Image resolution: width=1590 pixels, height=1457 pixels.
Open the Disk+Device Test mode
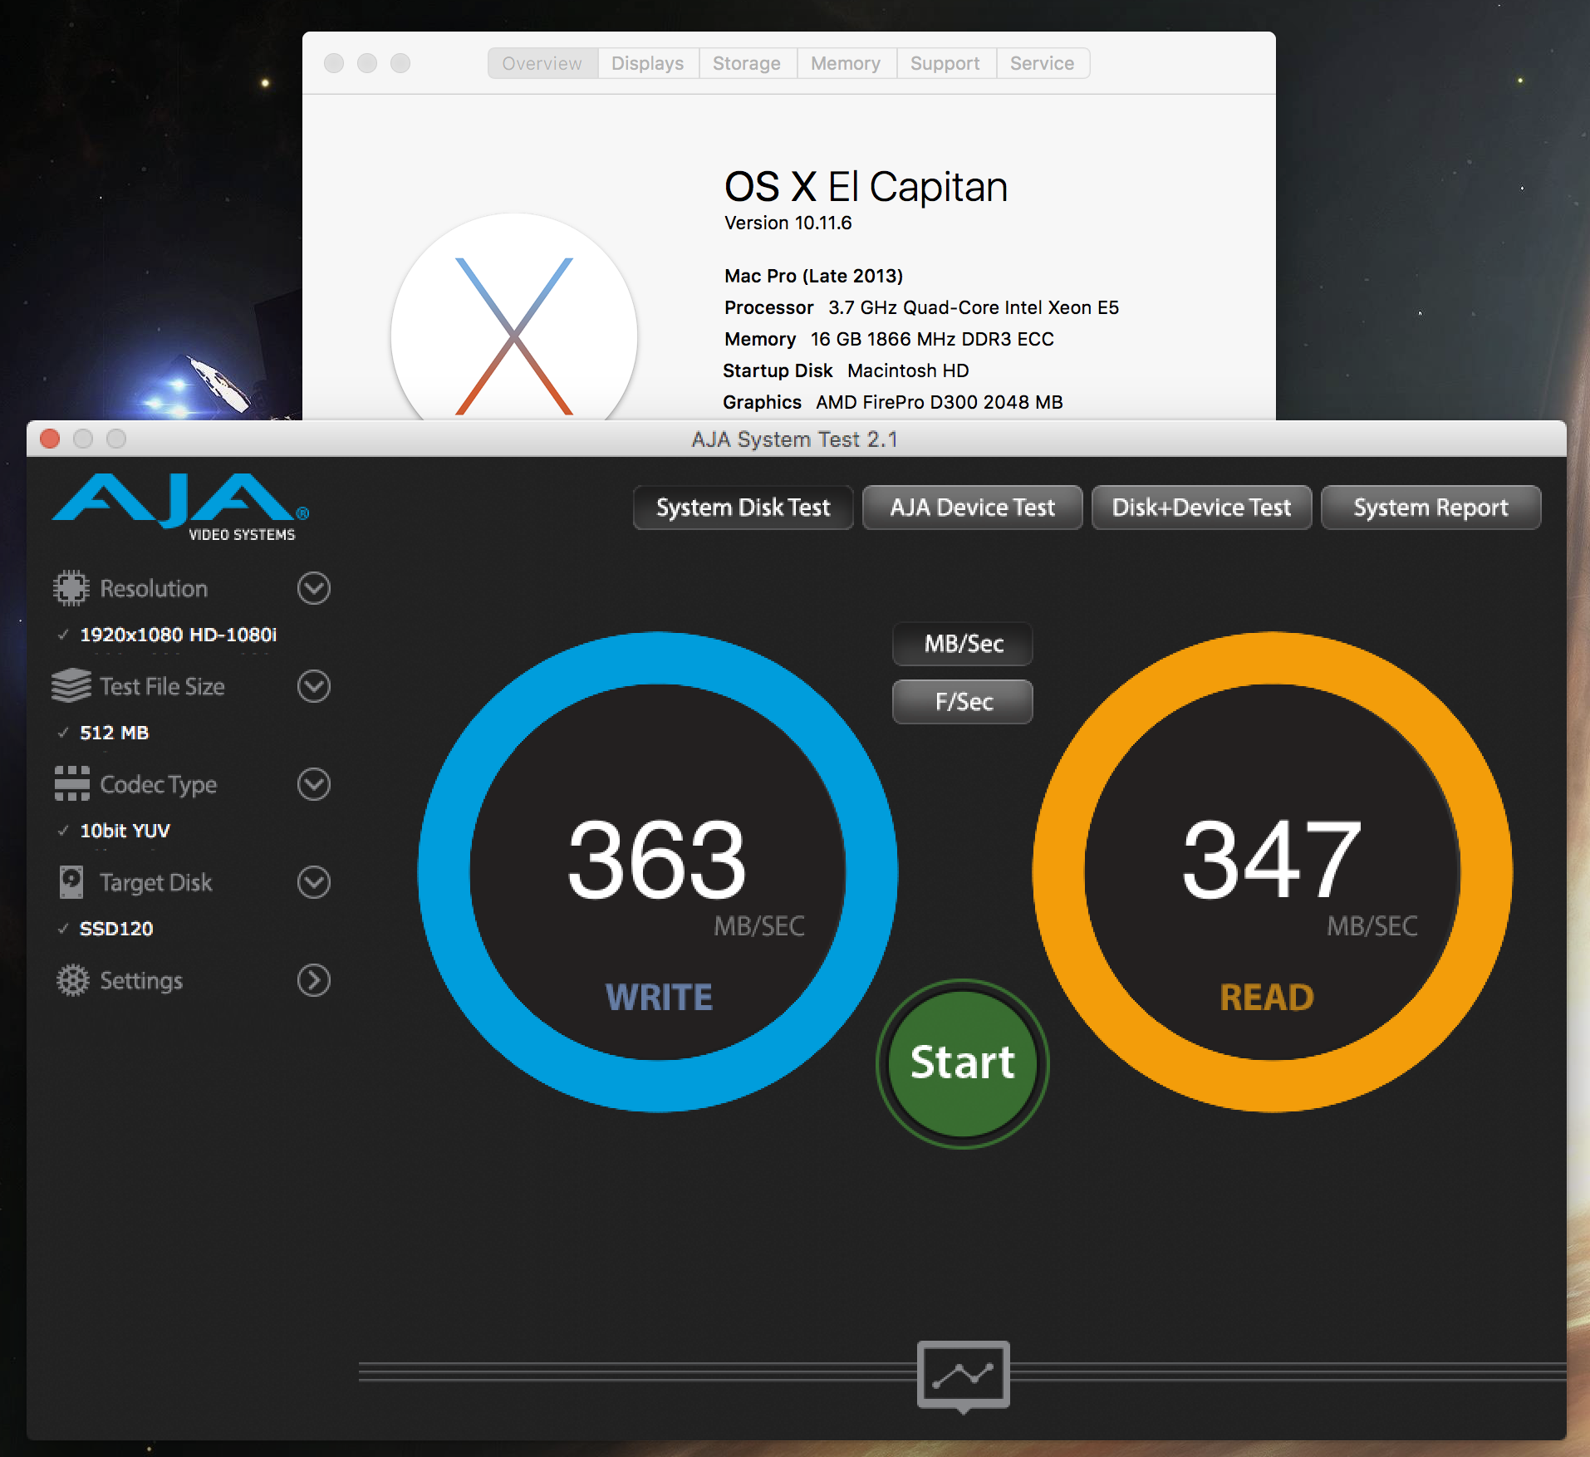(x=1201, y=508)
